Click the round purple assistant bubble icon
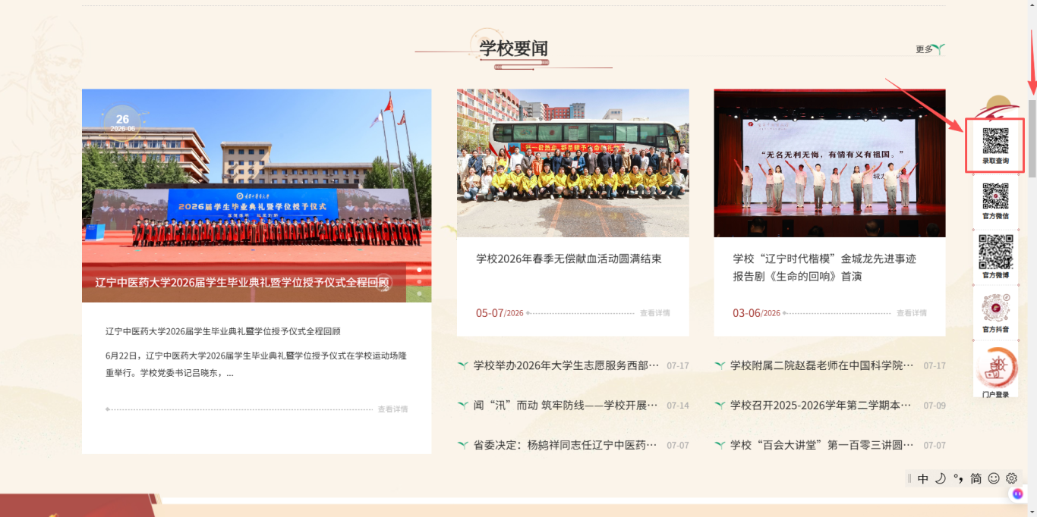This screenshot has width=1037, height=517. click(1018, 493)
